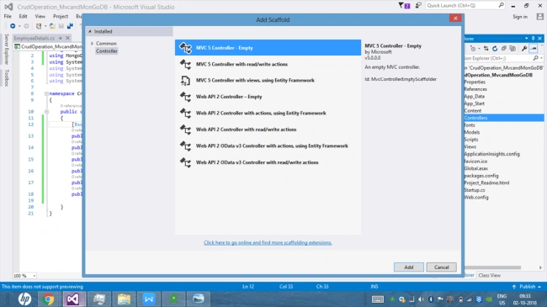Click the account icon beside Sign in
The width and height of the screenshot is (547, 307).
(540, 16)
